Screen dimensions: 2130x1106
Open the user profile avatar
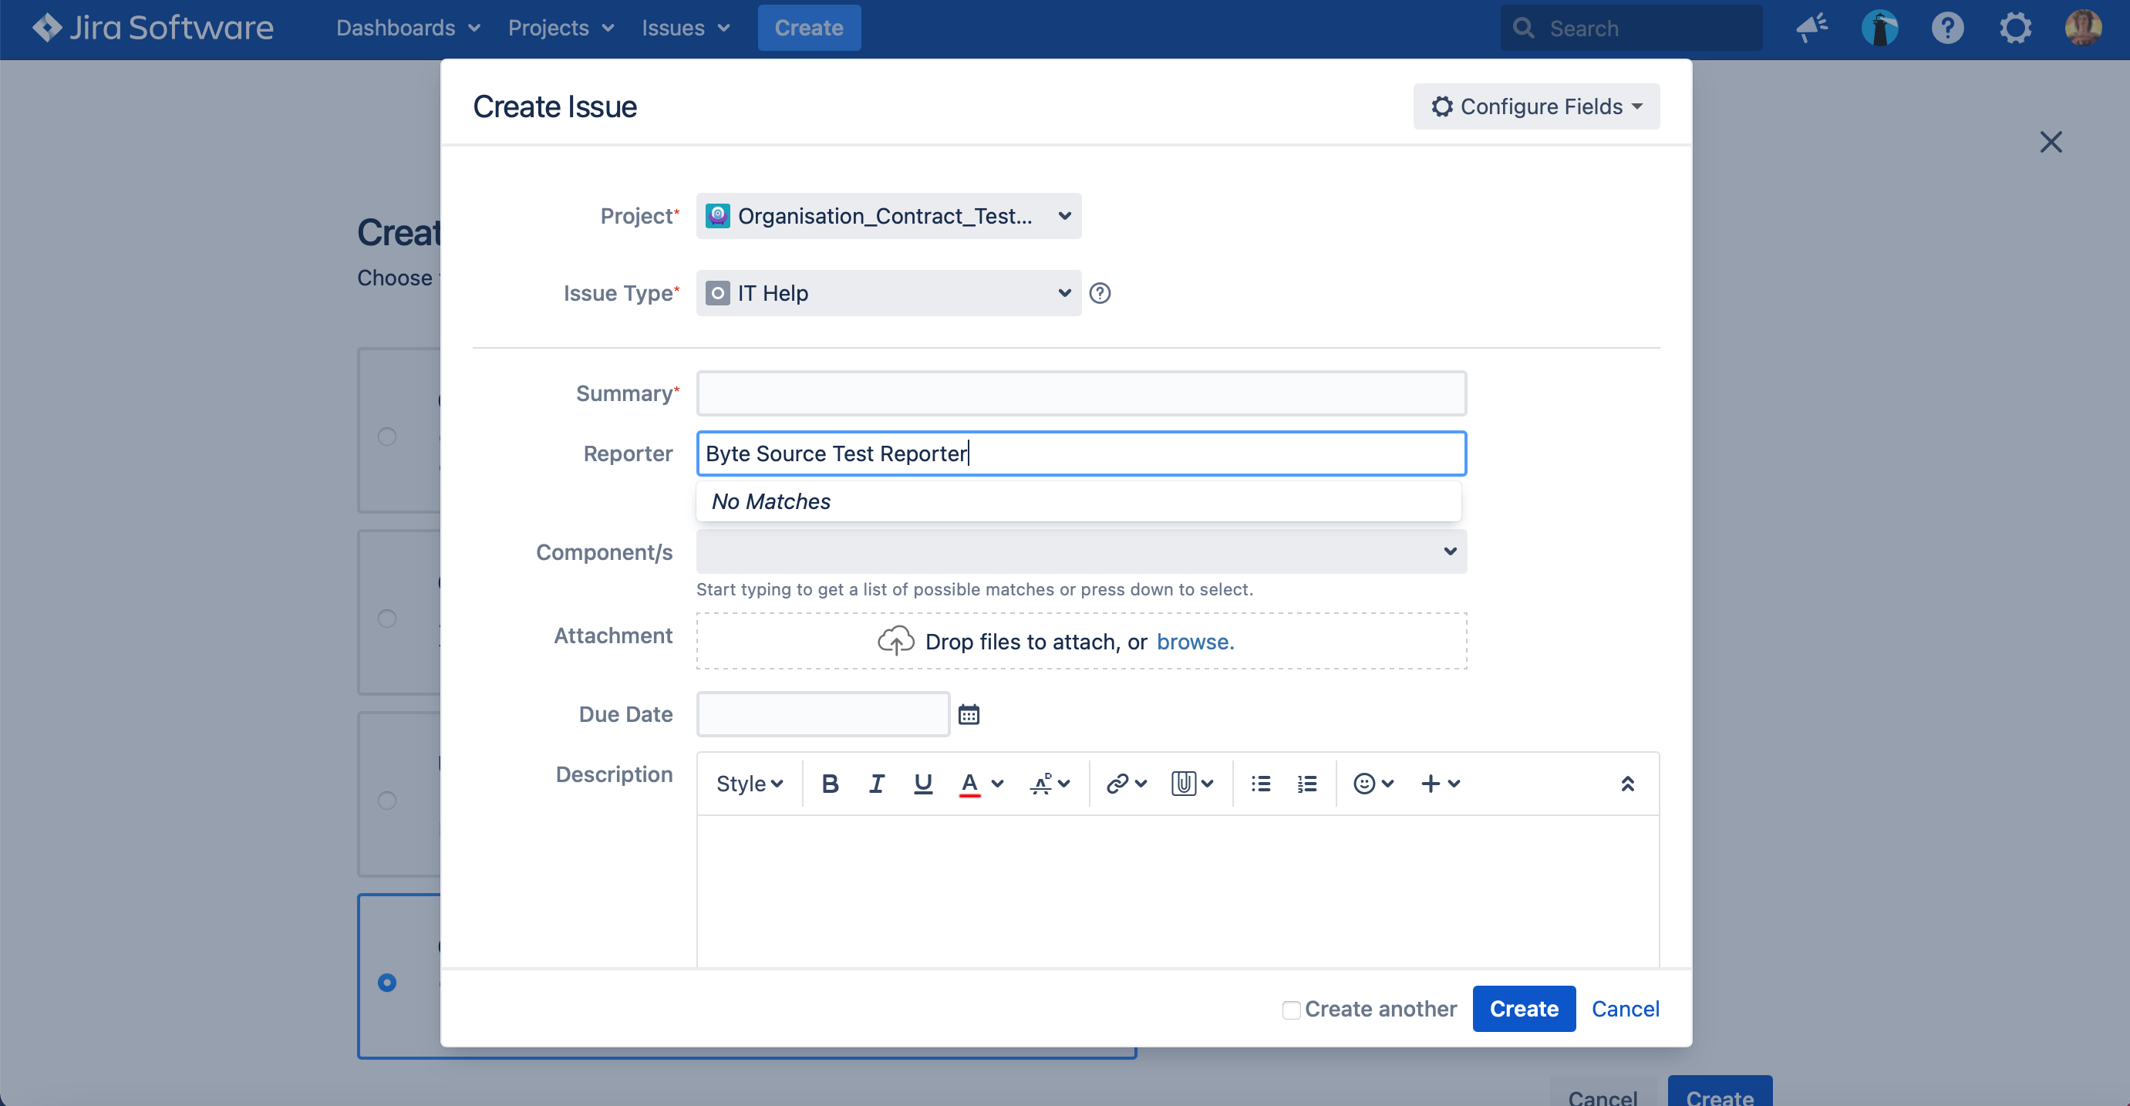pos(2083,28)
